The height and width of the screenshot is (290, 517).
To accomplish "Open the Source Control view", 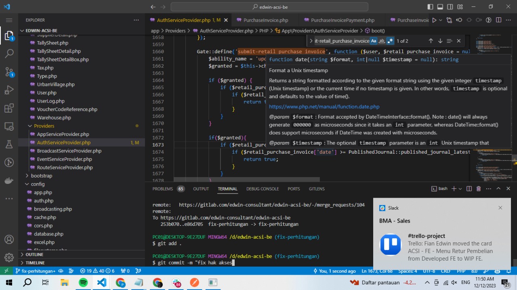I will click(x=9, y=72).
